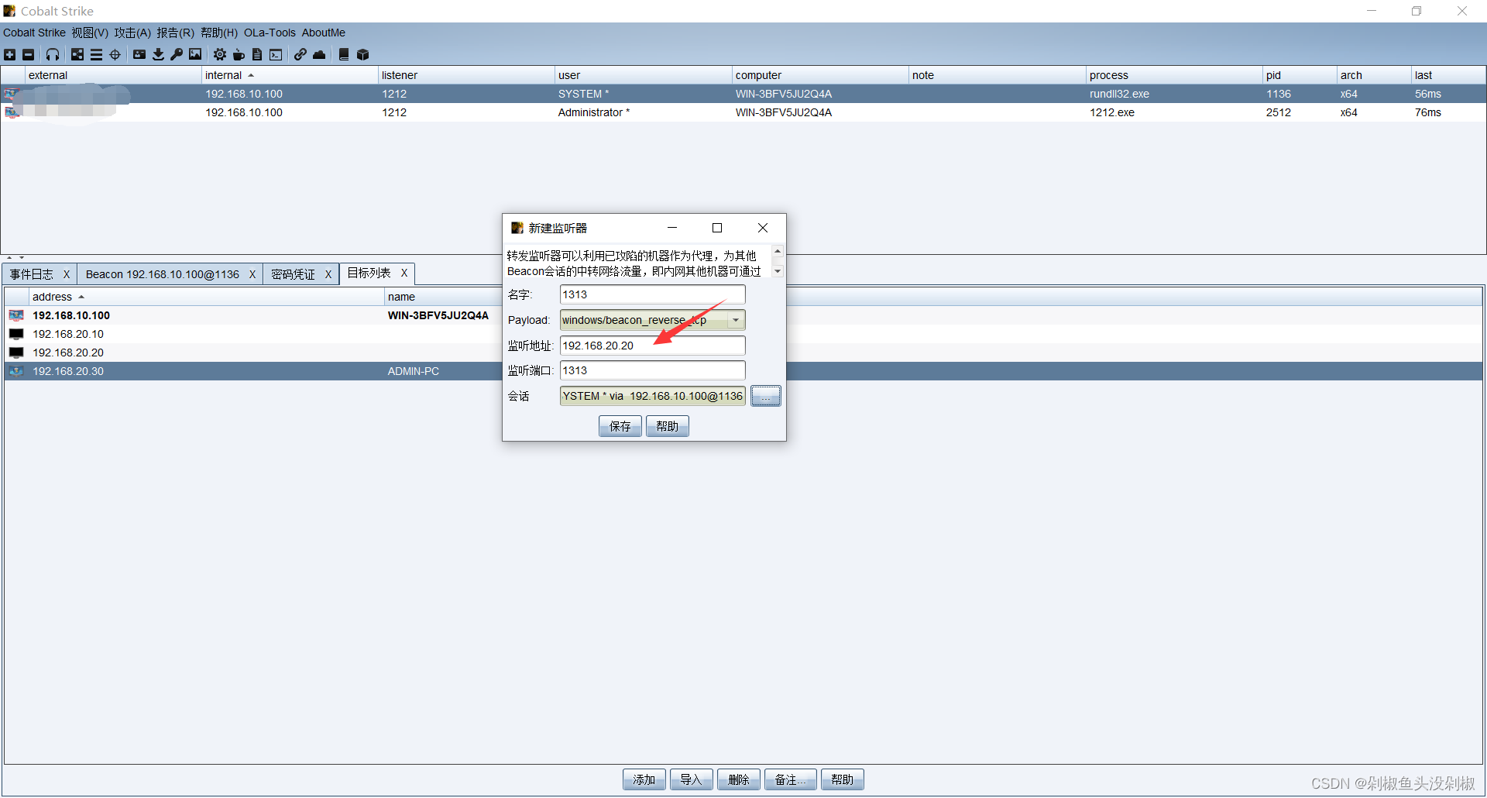Open downloaded files via download arrow icon
This screenshot has height=798, width=1487.
(158, 54)
